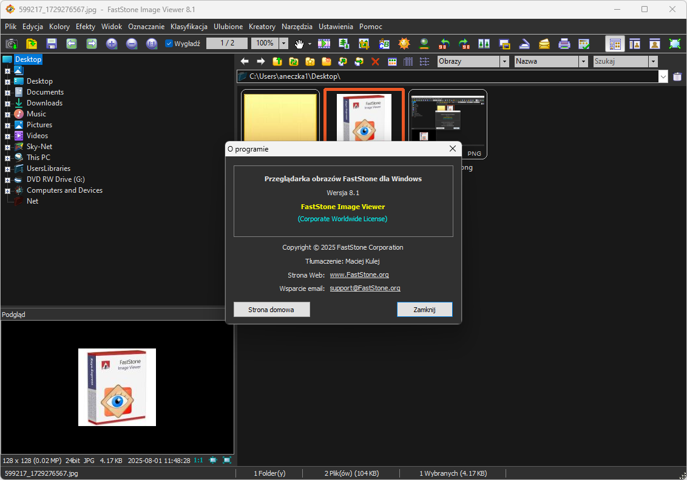Open the Obrazy filter dropdown
Screen dimensions: 687x480
[505, 61]
